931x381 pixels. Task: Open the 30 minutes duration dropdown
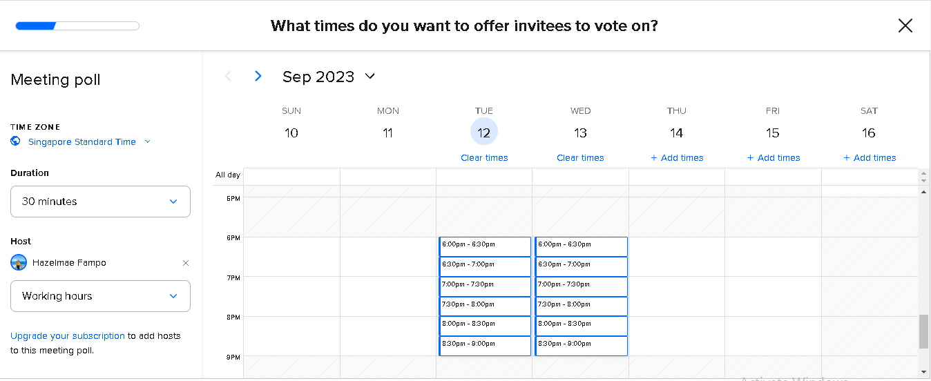pyautogui.click(x=100, y=202)
